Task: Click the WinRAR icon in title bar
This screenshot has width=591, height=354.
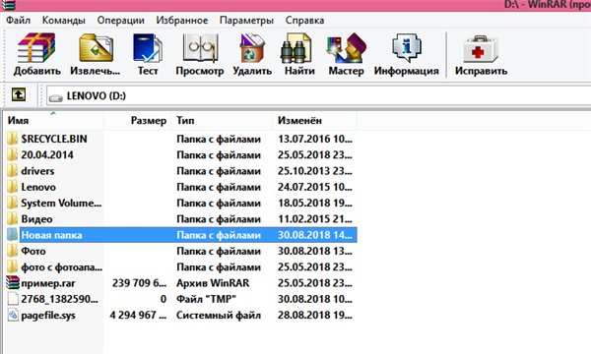Action: point(8,5)
